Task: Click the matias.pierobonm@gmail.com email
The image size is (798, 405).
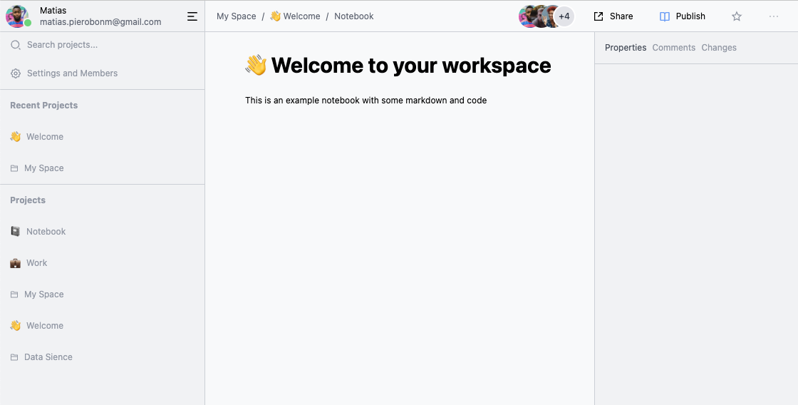Action: pos(100,22)
